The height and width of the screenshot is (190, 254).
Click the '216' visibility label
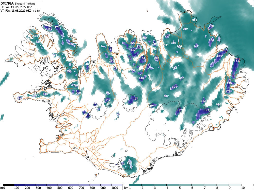[219, 56]
